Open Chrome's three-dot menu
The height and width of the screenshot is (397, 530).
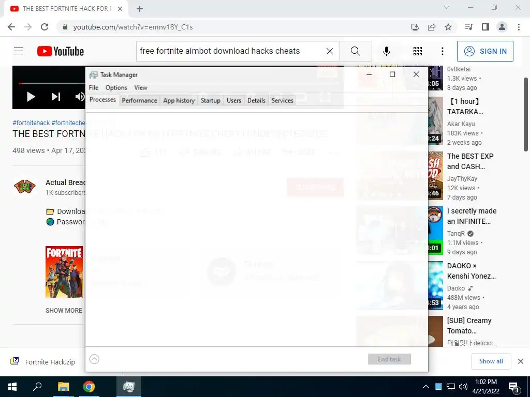[x=519, y=27]
